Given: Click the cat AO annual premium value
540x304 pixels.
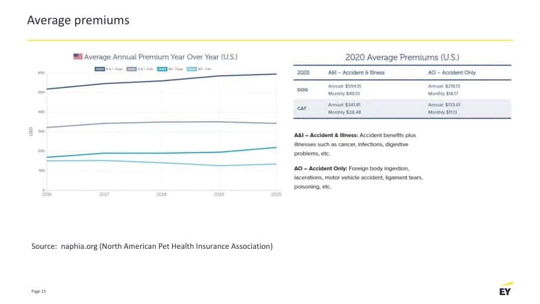Looking at the screenshot, I should coord(444,104).
